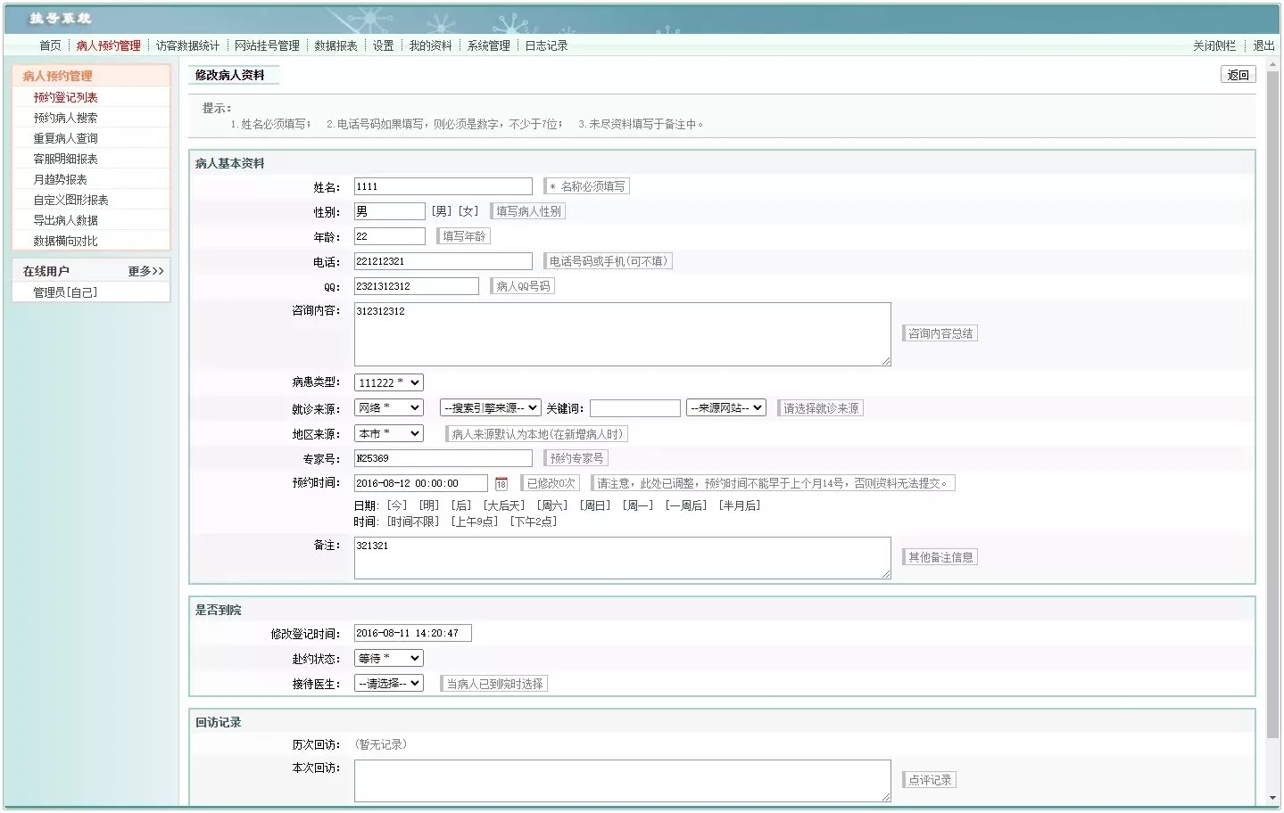Click the scrollbar down arrow

(x=1272, y=799)
